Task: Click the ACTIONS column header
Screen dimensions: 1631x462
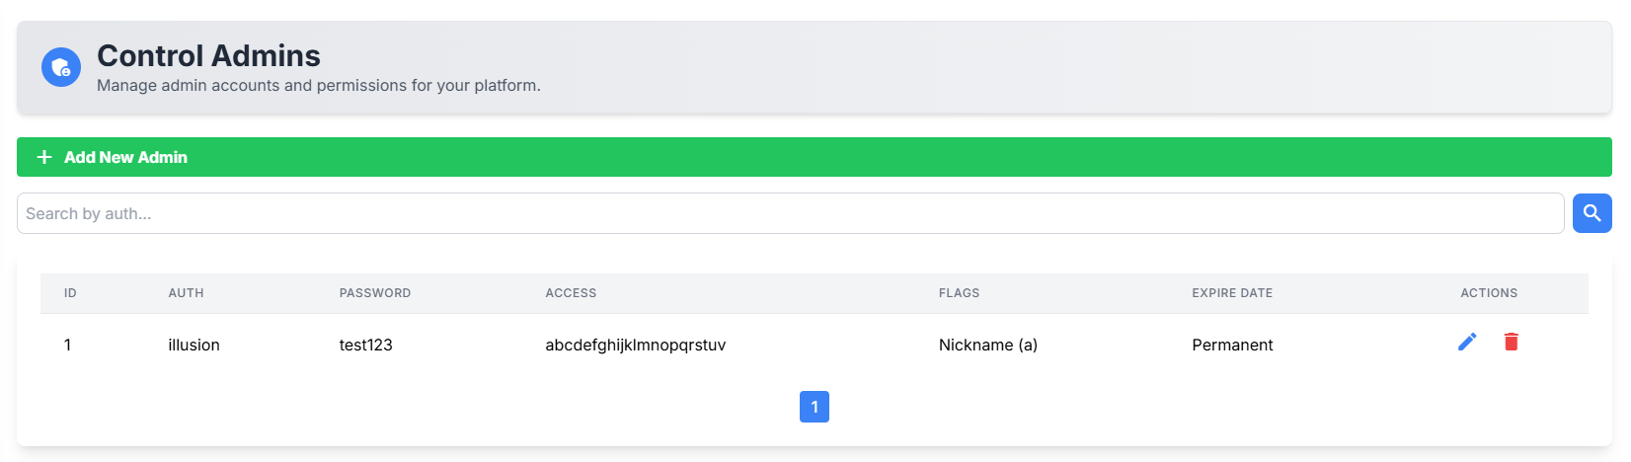Action: tap(1489, 293)
